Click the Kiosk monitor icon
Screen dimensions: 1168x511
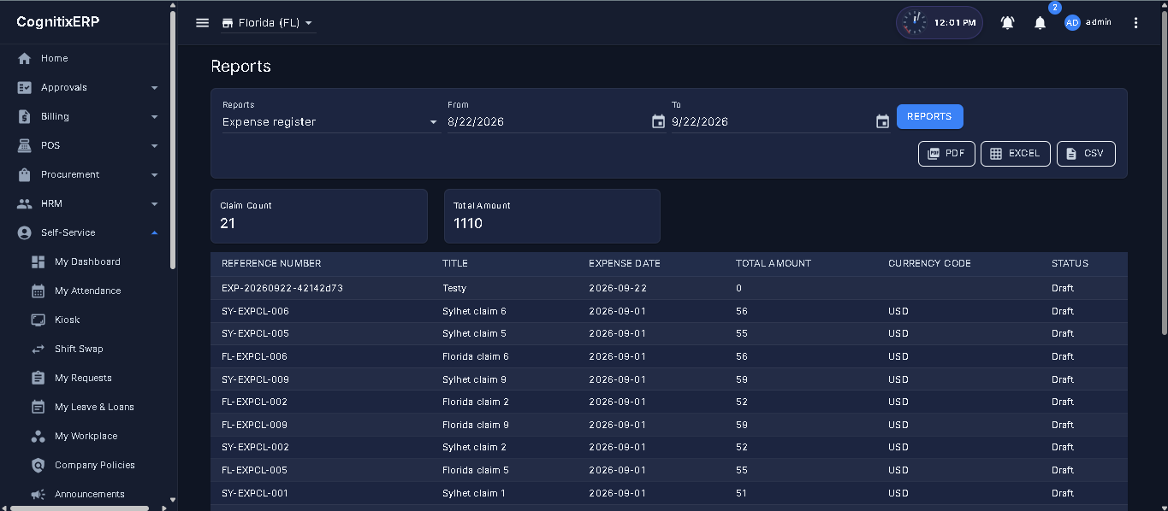(38, 320)
